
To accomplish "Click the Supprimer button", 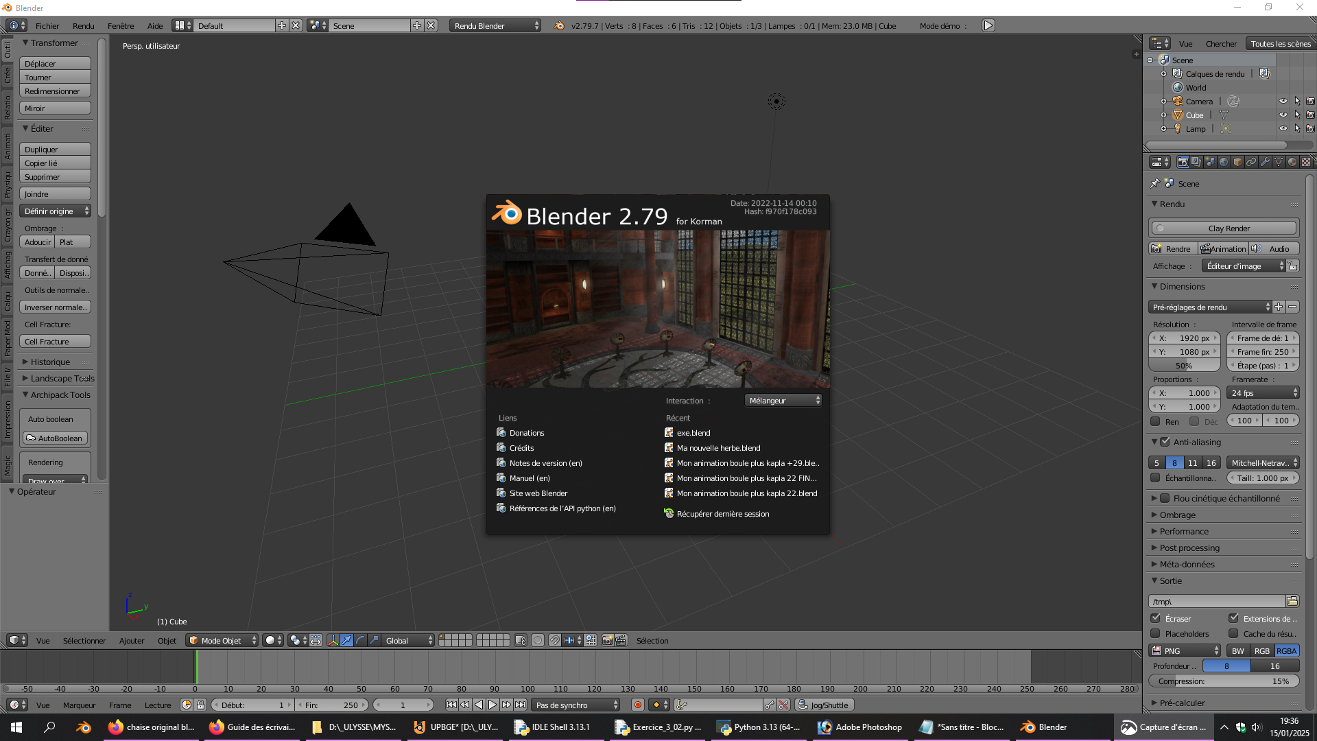I will point(55,176).
